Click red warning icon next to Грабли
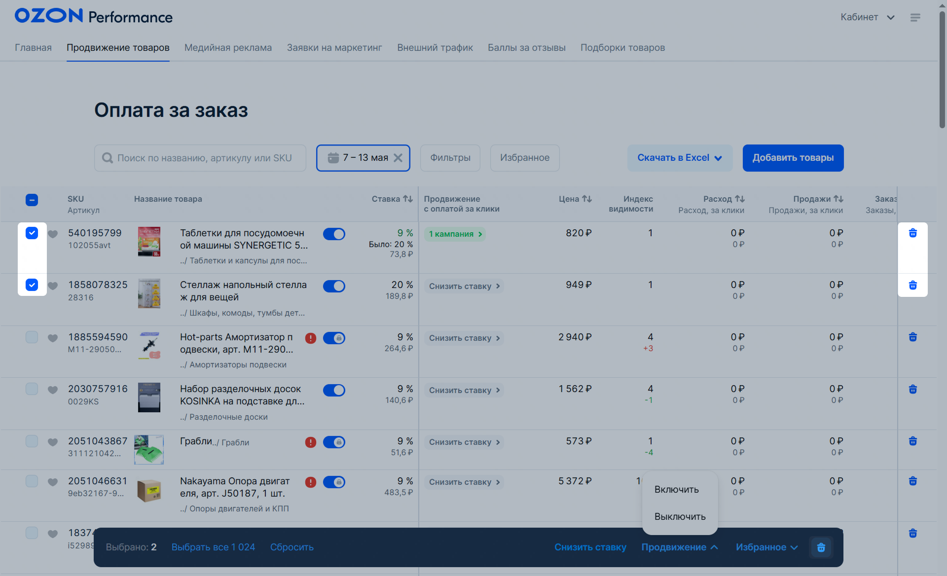Viewport: 947px width, 576px height. tap(310, 442)
